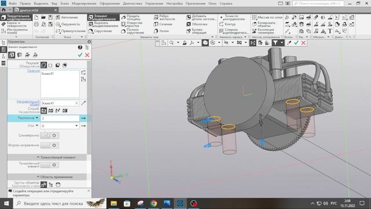Select the Shell (Оболочка) tool
Image resolution: width=371 pixels, height=209 pixels.
coord(197,24)
